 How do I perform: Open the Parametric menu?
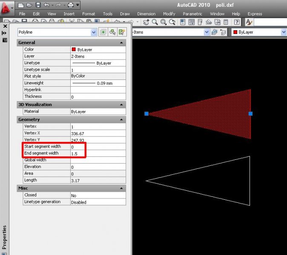[192, 14]
